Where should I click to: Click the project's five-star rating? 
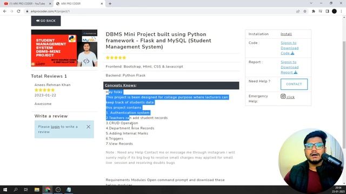tap(116, 58)
